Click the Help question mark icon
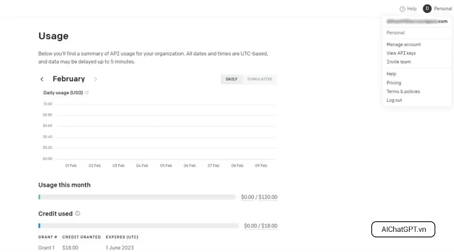Viewport: 454px width, 252px height. tap(402, 9)
